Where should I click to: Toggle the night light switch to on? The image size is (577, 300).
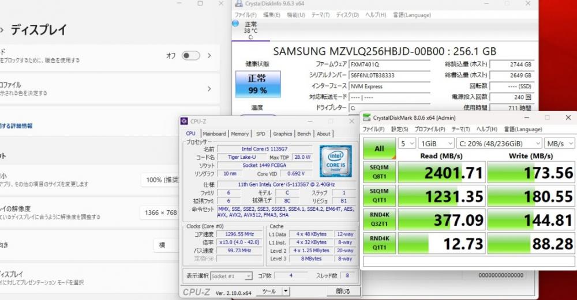click(191, 55)
